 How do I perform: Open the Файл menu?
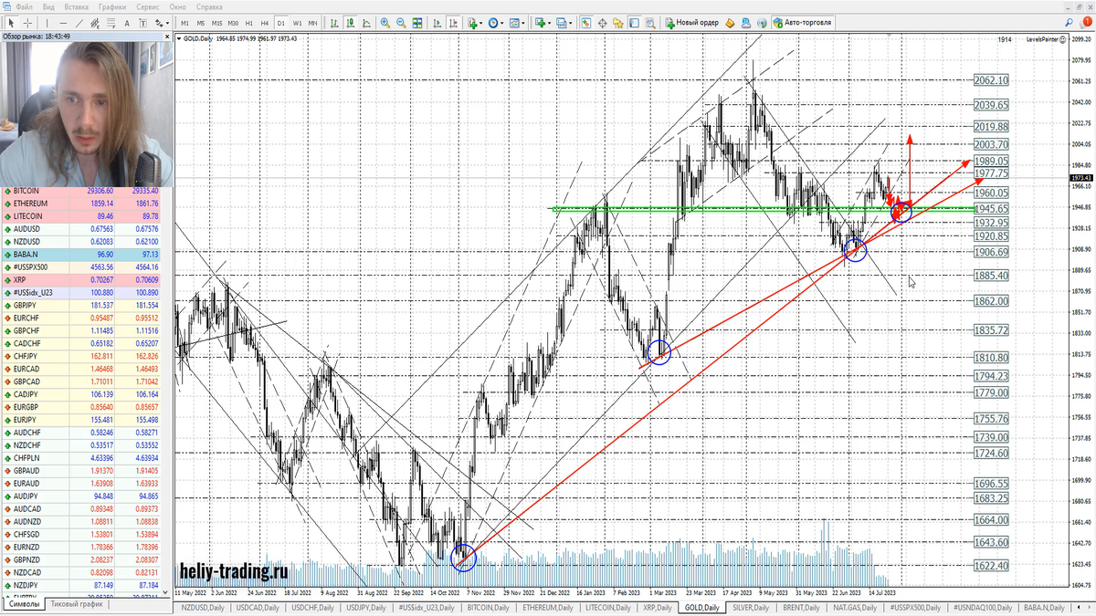click(26, 6)
